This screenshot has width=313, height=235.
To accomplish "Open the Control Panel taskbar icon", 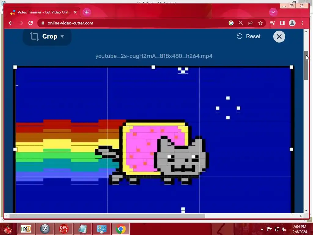I will (x=101, y=229).
